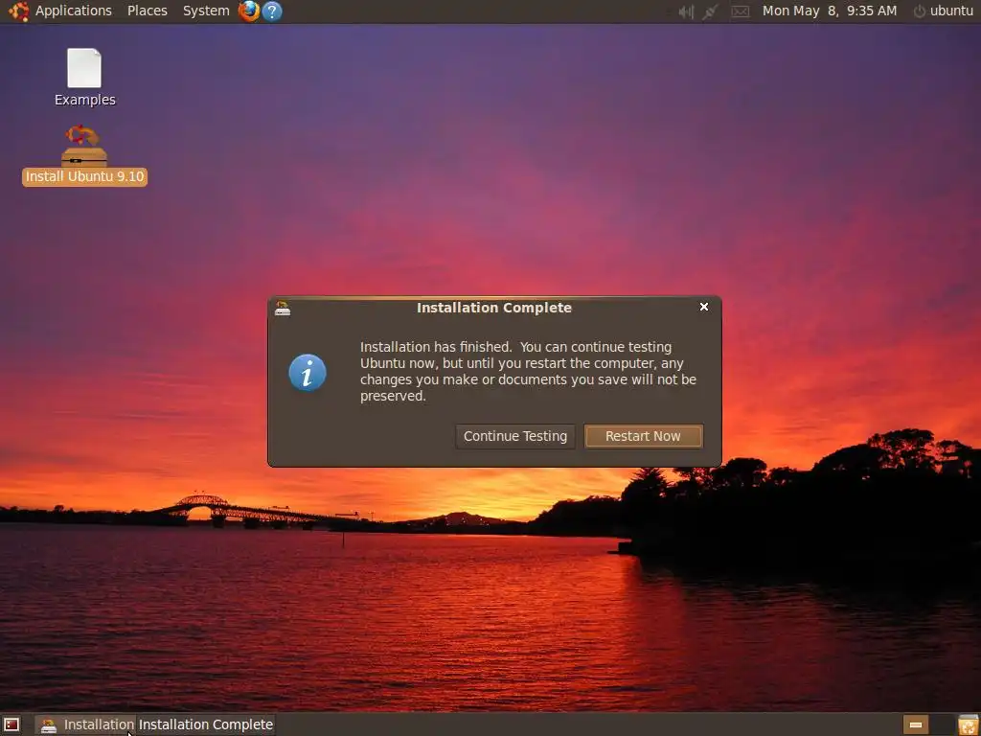Open the clock showing Mon May 8

(829, 11)
